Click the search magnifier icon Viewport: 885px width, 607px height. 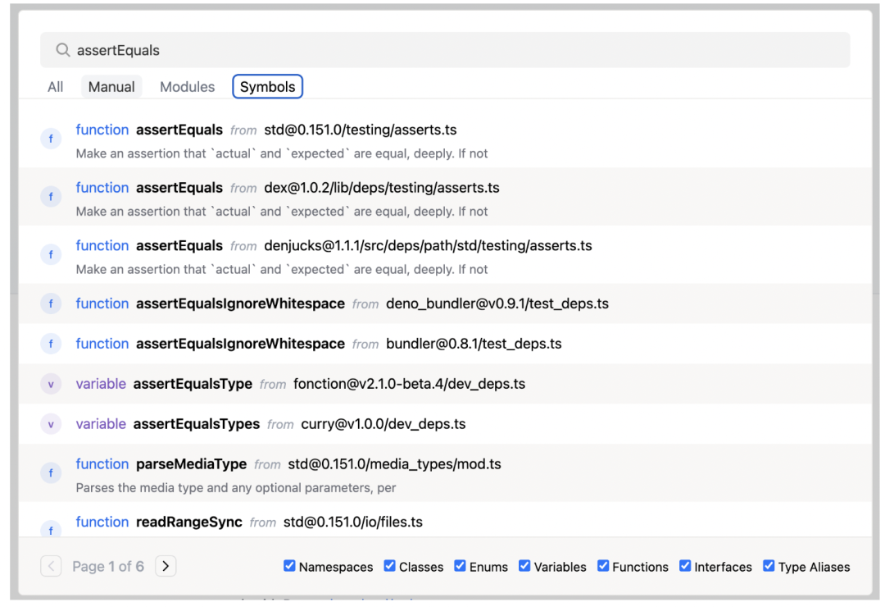[62, 50]
